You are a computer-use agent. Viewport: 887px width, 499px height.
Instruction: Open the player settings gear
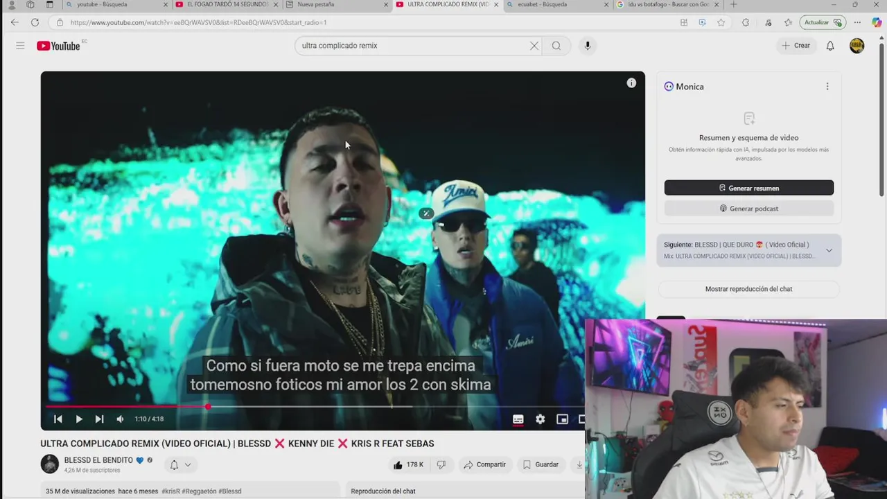(541, 419)
